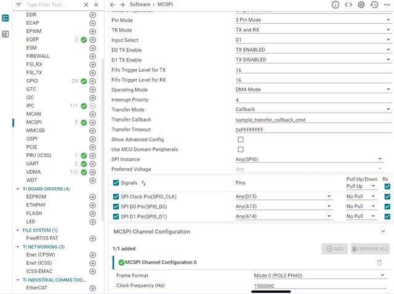394x294 pixels.
Task: Open the Operating Mode dropdown
Action: point(313,90)
